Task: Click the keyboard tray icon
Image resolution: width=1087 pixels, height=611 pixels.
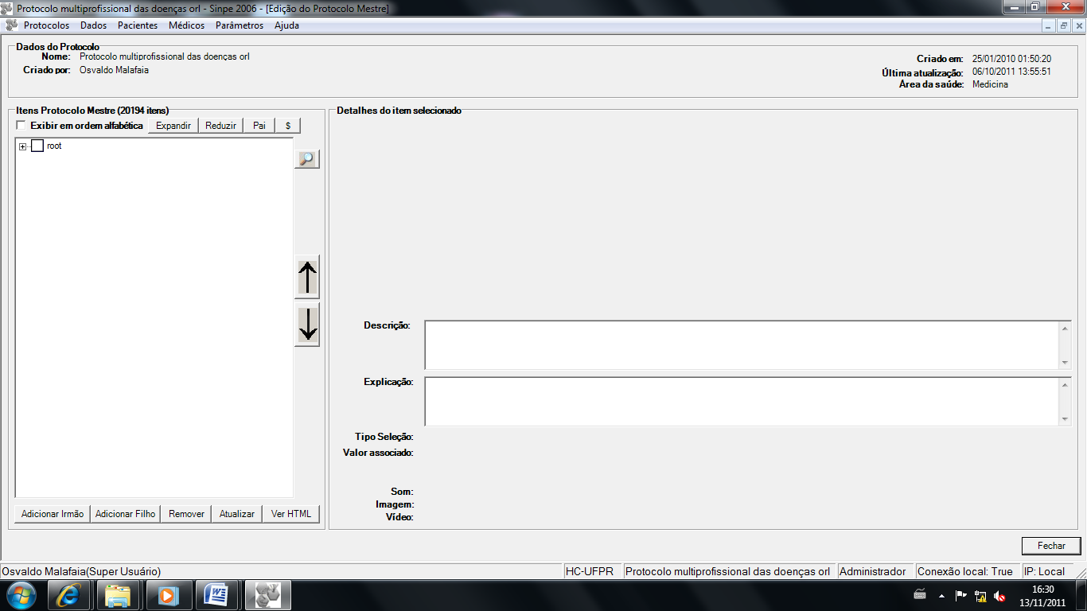Action: tap(920, 595)
